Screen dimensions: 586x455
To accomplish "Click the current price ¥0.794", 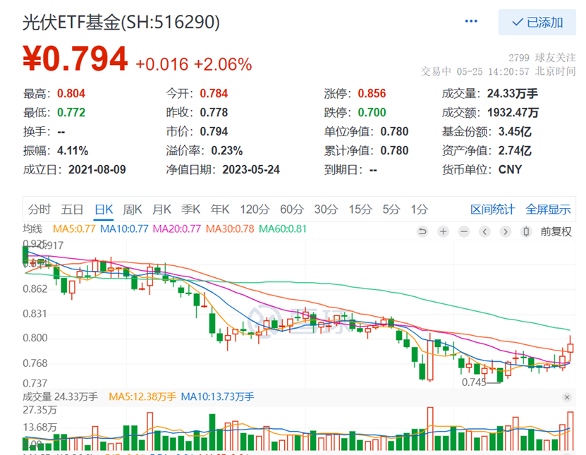I will 75,58.
